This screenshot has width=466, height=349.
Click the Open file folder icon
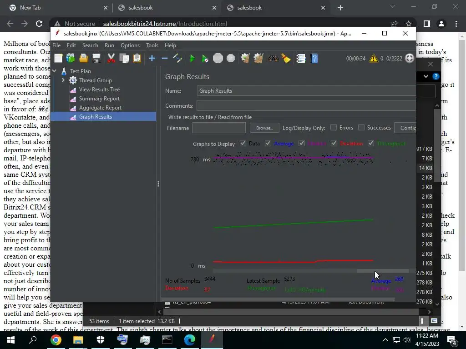click(84, 58)
